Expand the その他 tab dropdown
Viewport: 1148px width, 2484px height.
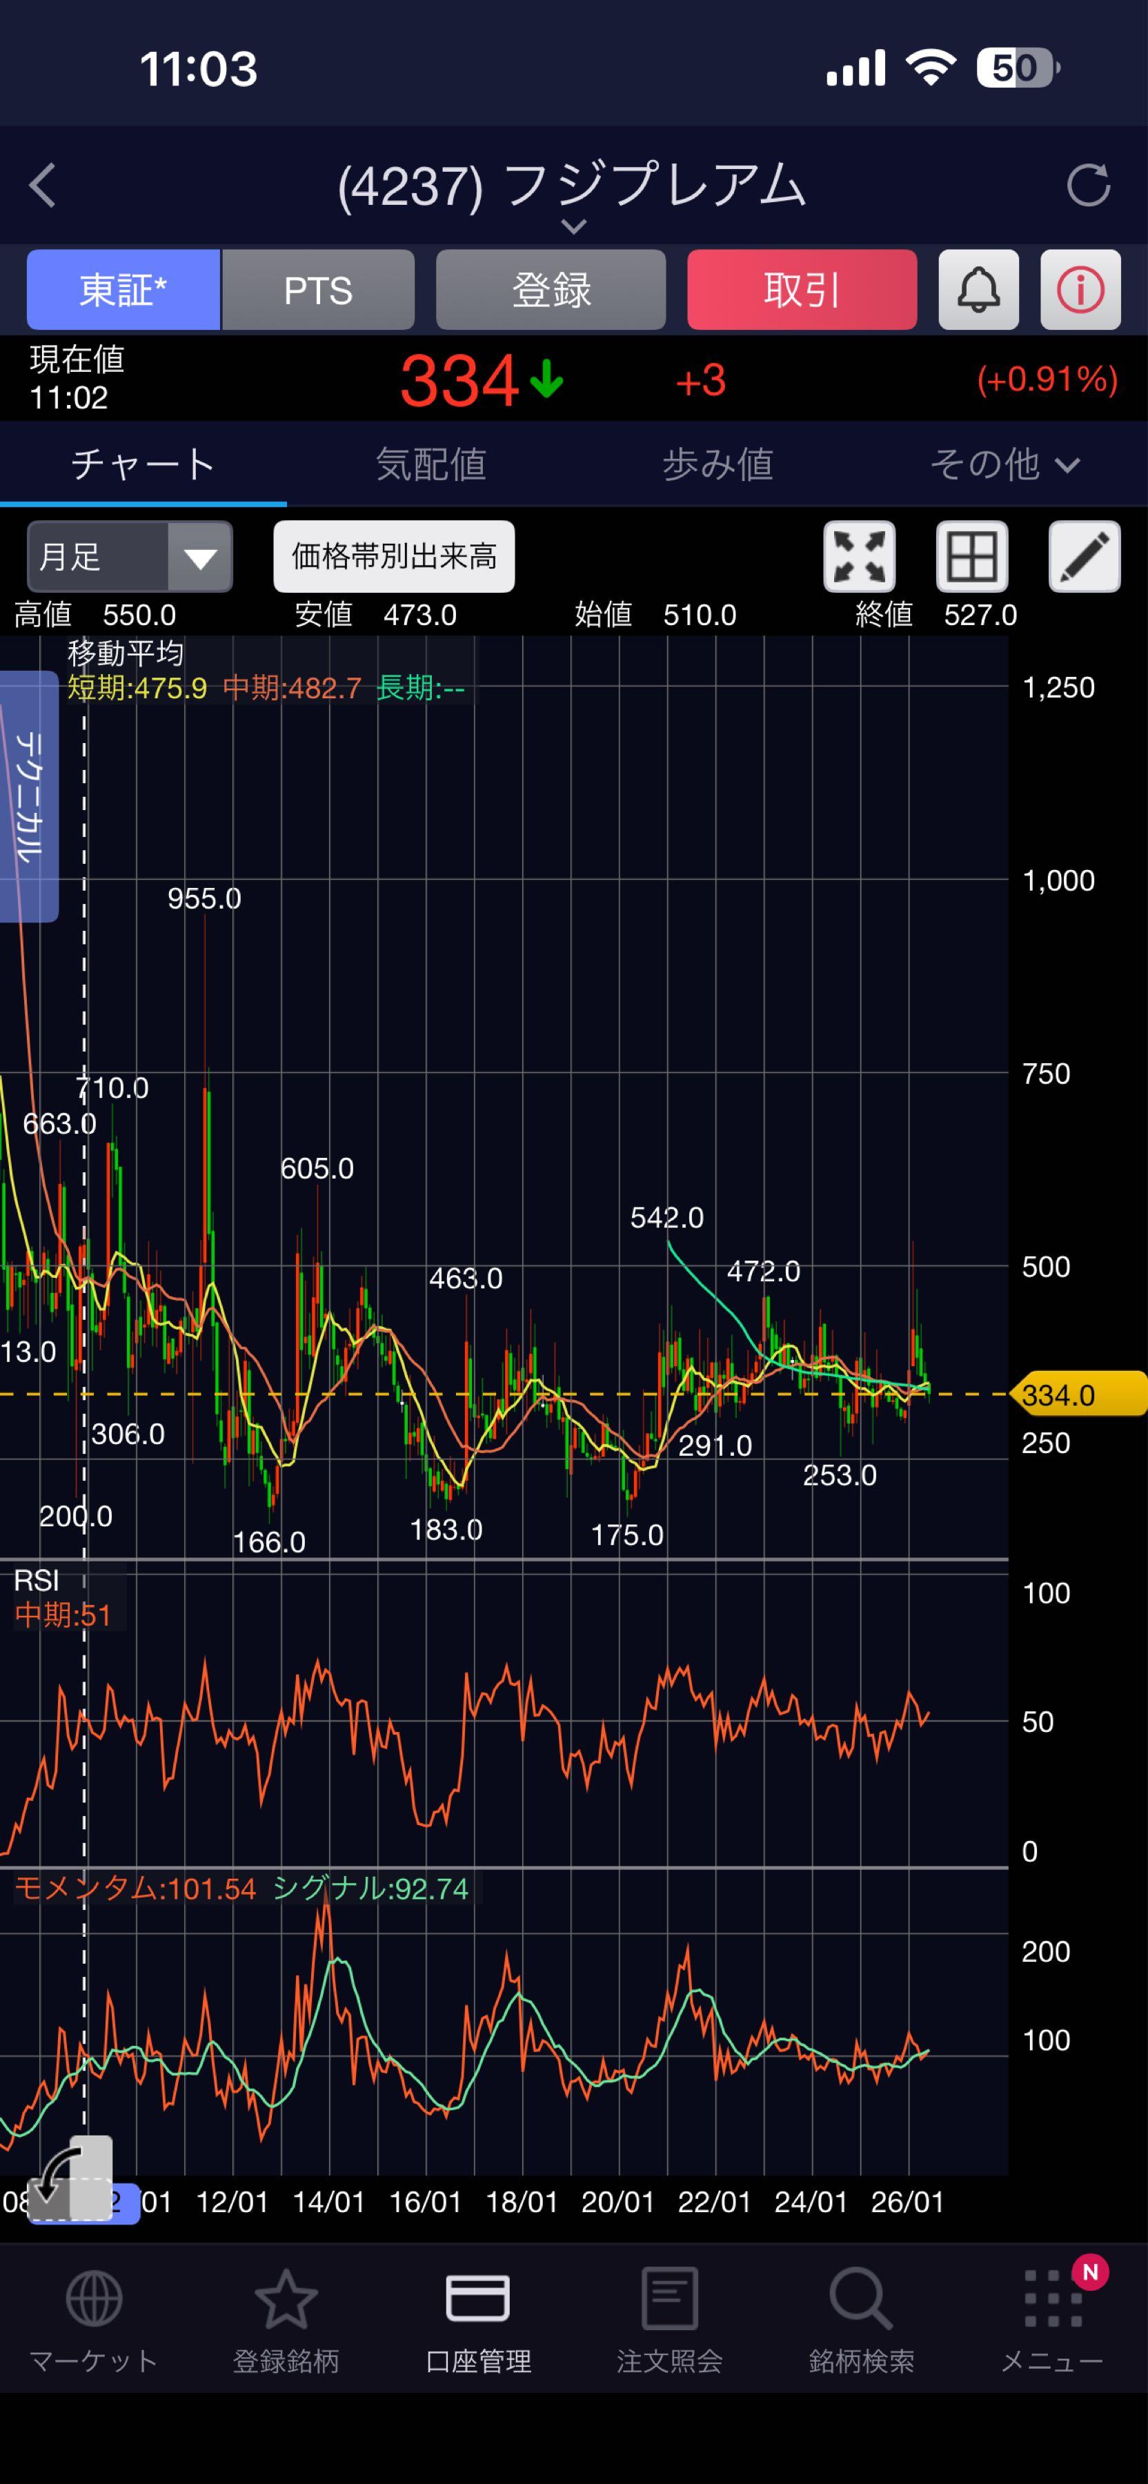[1004, 465]
